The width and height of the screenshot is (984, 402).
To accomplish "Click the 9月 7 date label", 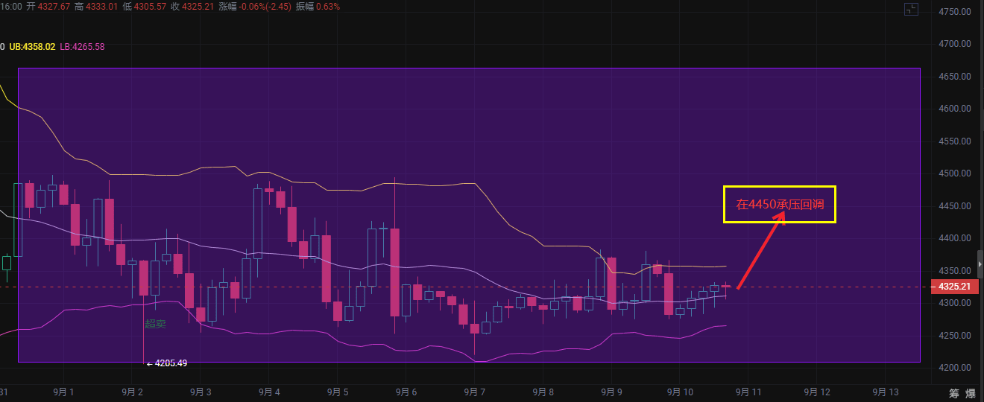I will click(474, 392).
